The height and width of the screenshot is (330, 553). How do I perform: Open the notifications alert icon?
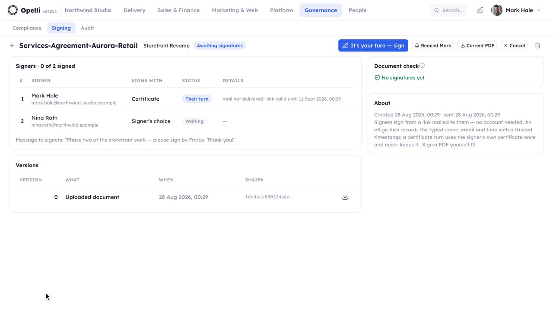[480, 10]
